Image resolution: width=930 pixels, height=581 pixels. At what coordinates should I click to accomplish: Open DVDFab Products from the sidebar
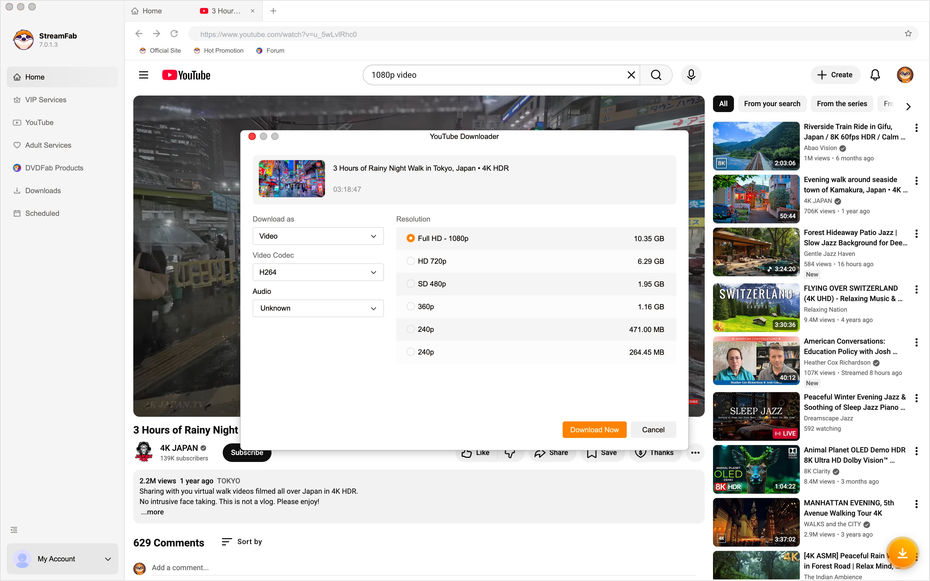point(54,168)
